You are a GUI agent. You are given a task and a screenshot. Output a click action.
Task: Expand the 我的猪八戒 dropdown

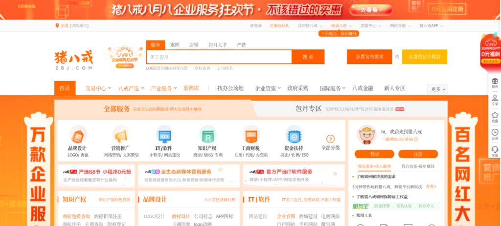[310, 26]
